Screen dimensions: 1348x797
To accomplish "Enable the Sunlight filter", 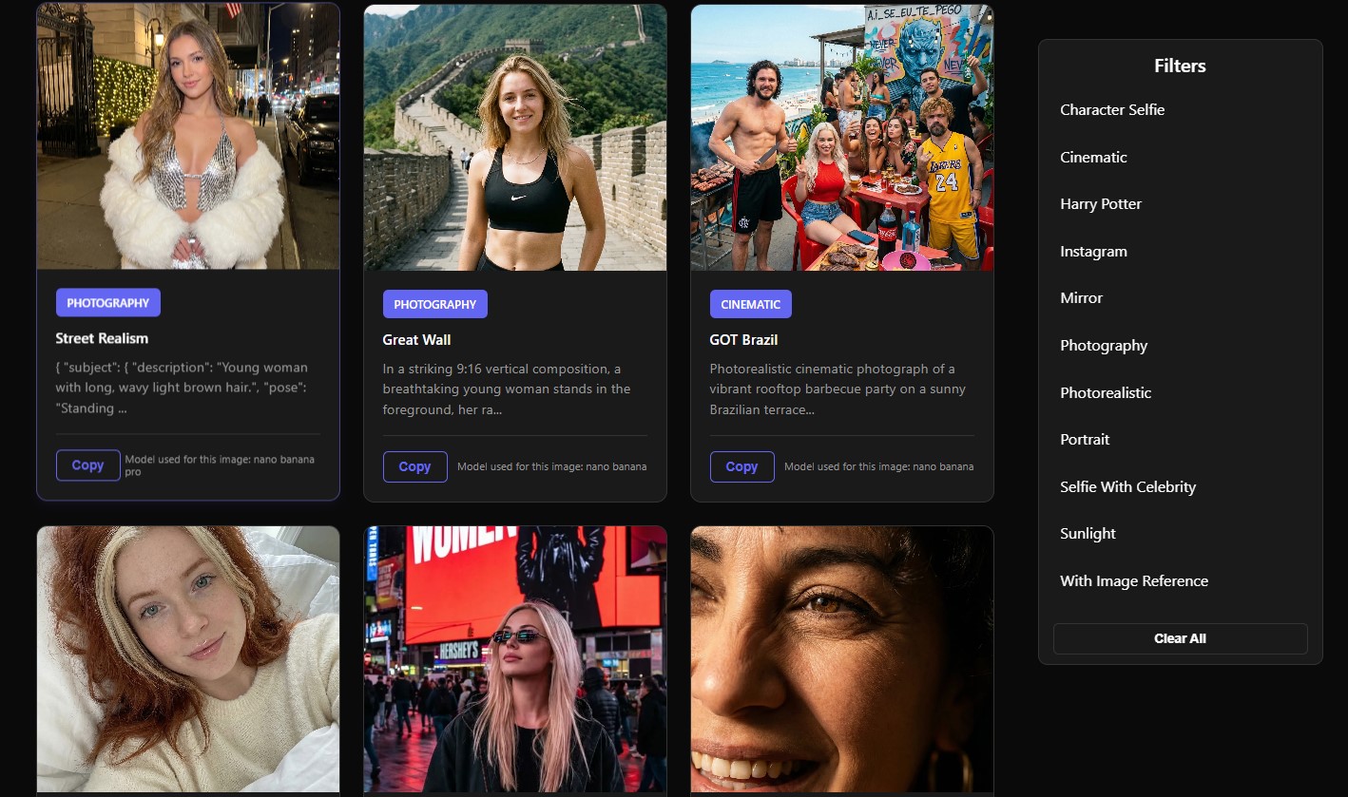I will 1088,534.
